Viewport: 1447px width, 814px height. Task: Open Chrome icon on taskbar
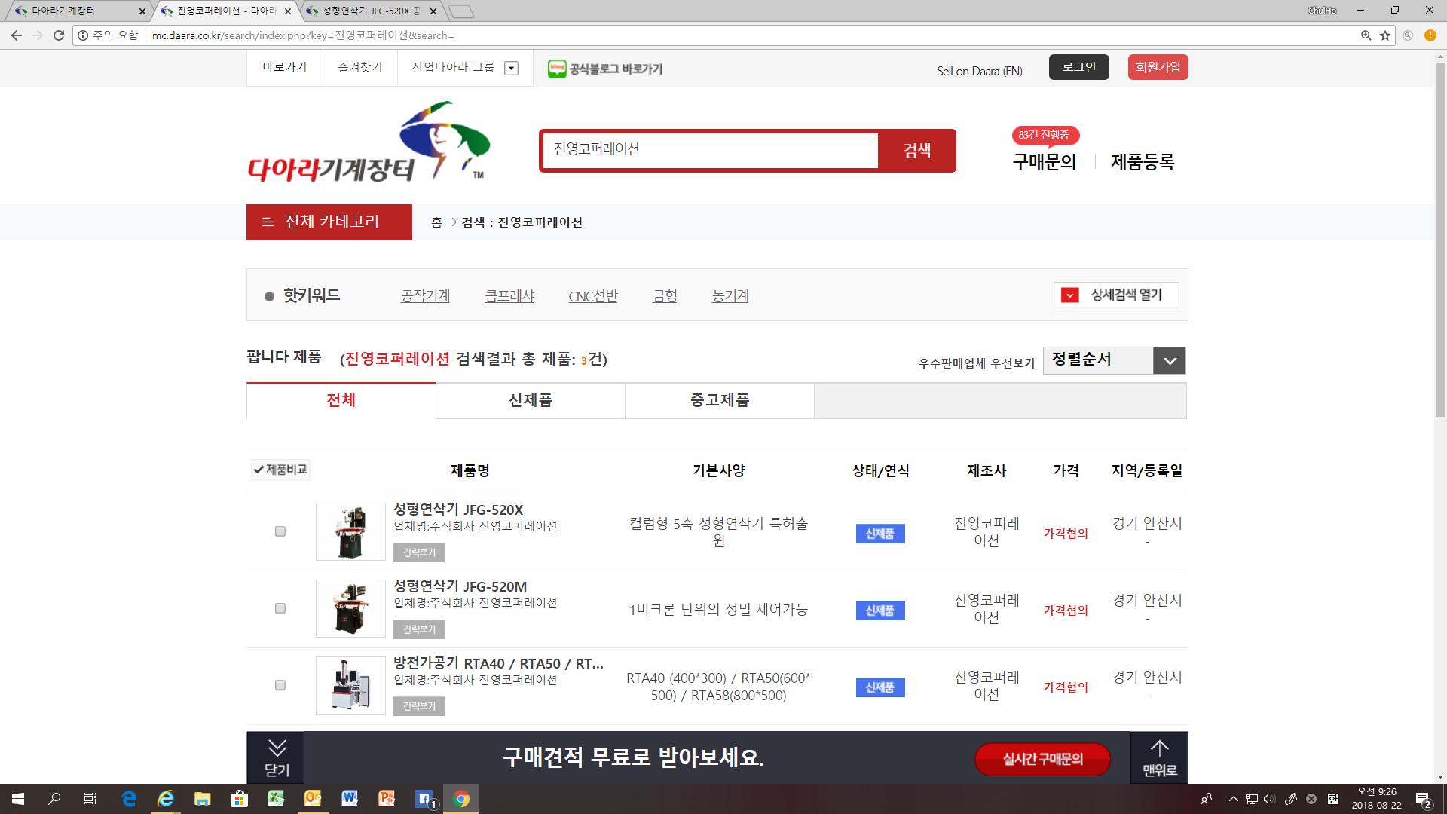tap(461, 799)
